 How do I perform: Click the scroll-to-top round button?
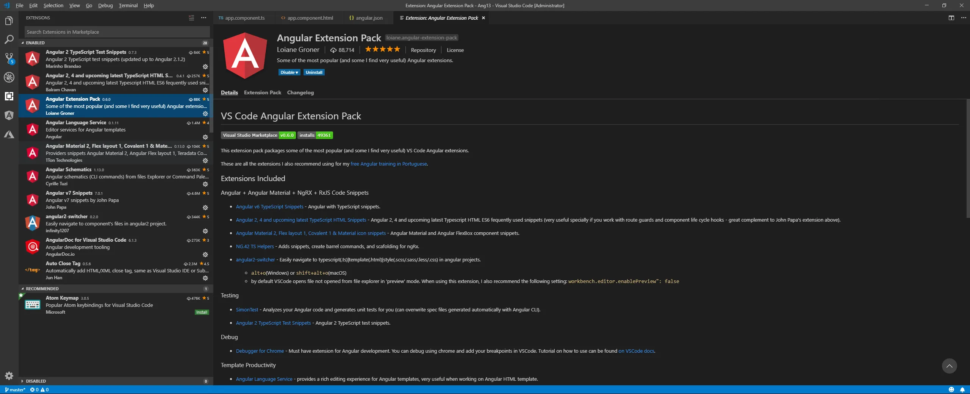pos(949,366)
